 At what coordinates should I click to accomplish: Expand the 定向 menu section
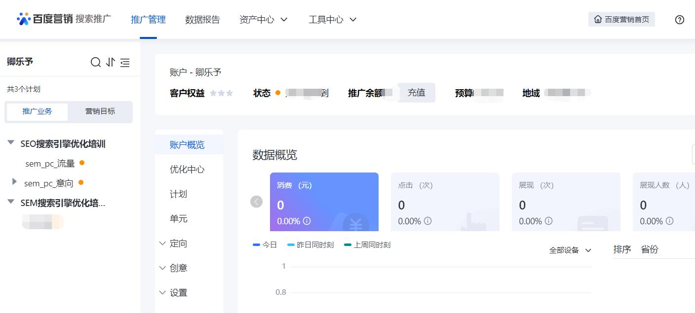[x=174, y=243]
